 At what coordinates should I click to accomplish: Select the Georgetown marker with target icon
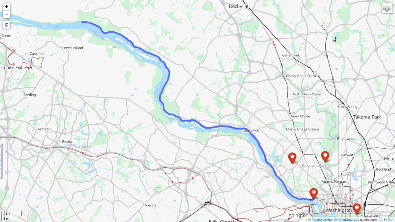coord(314,193)
